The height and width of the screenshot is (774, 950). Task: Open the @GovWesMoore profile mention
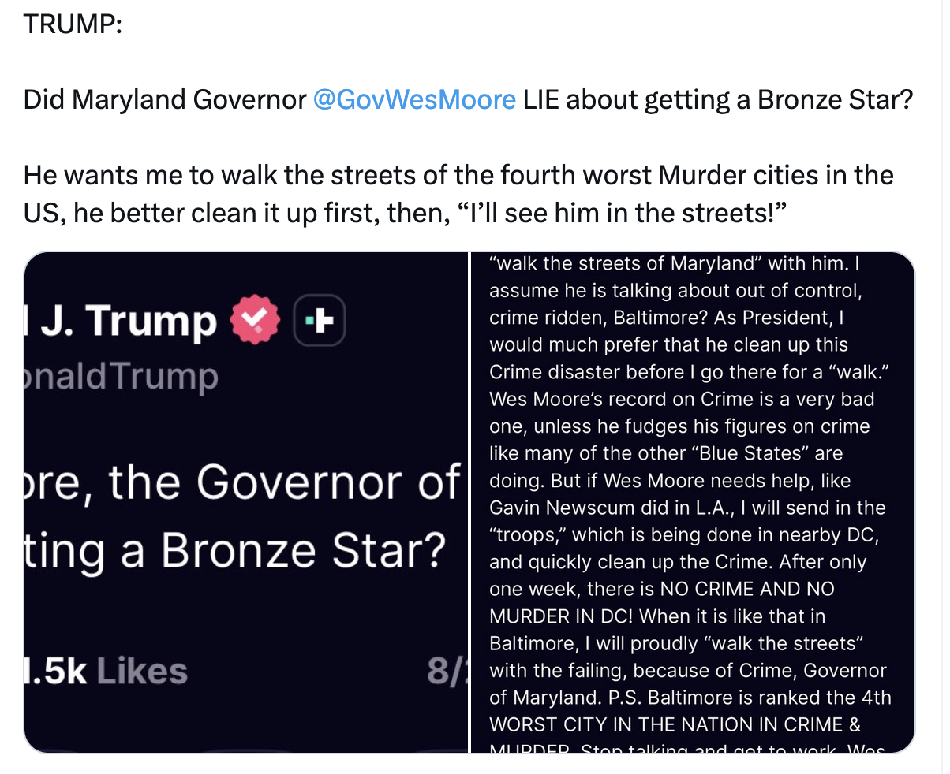pyautogui.click(x=414, y=99)
